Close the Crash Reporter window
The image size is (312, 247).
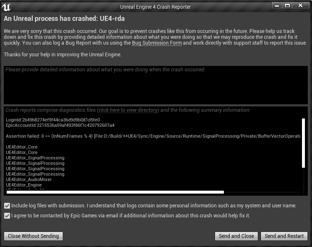(300, 5)
